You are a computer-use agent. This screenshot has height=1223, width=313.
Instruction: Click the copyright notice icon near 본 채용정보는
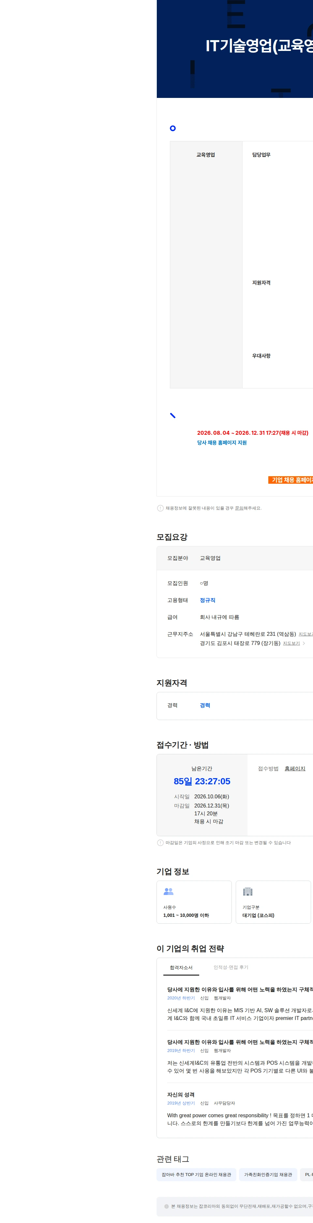pyautogui.click(x=167, y=1206)
